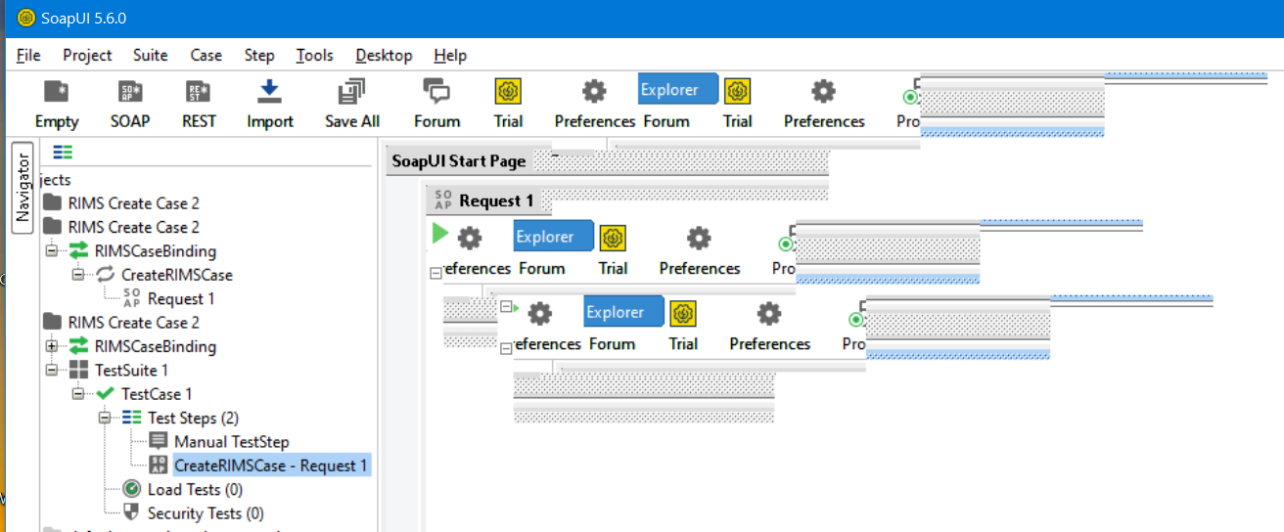Click the Explorer button in the main toolbar
This screenshot has width=1284, height=532.
pos(678,89)
